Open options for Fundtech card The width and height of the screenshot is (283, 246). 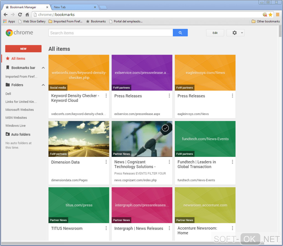(233, 162)
